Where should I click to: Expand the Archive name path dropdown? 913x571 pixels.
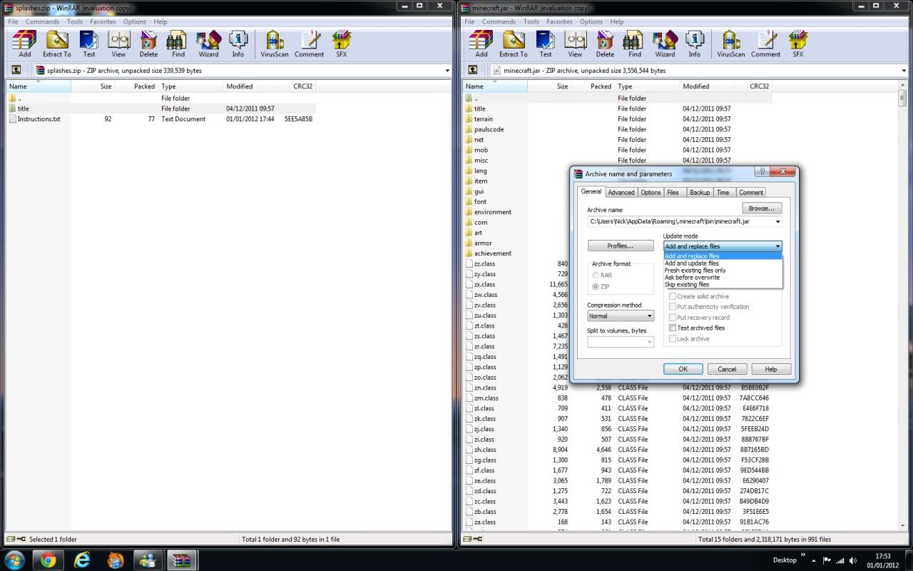(777, 222)
